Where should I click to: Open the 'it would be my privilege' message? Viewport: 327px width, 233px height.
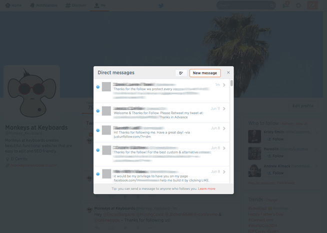(x=161, y=175)
